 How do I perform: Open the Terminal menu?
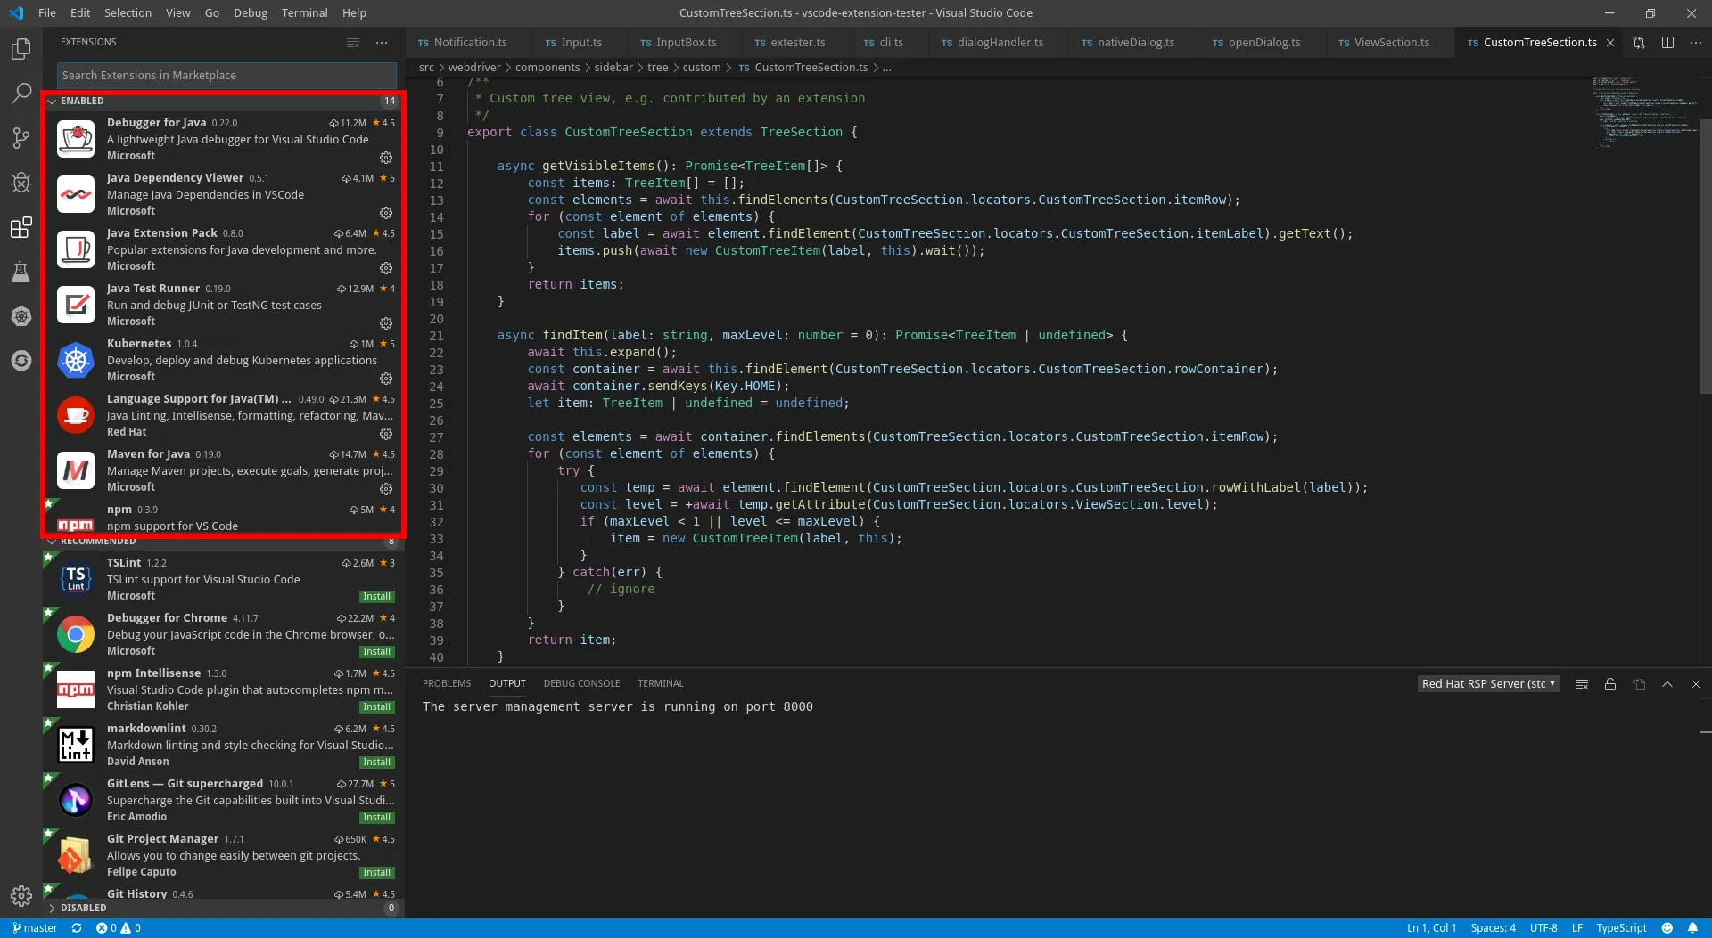tap(305, 13)
